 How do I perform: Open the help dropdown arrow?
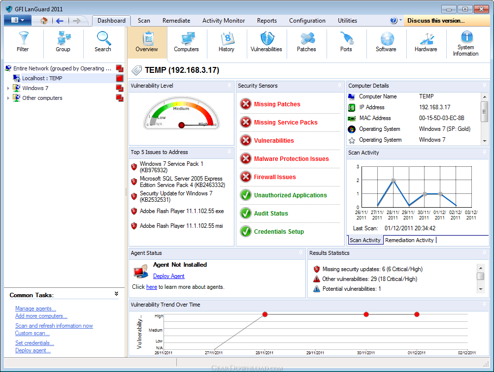(x=401, y=20)
